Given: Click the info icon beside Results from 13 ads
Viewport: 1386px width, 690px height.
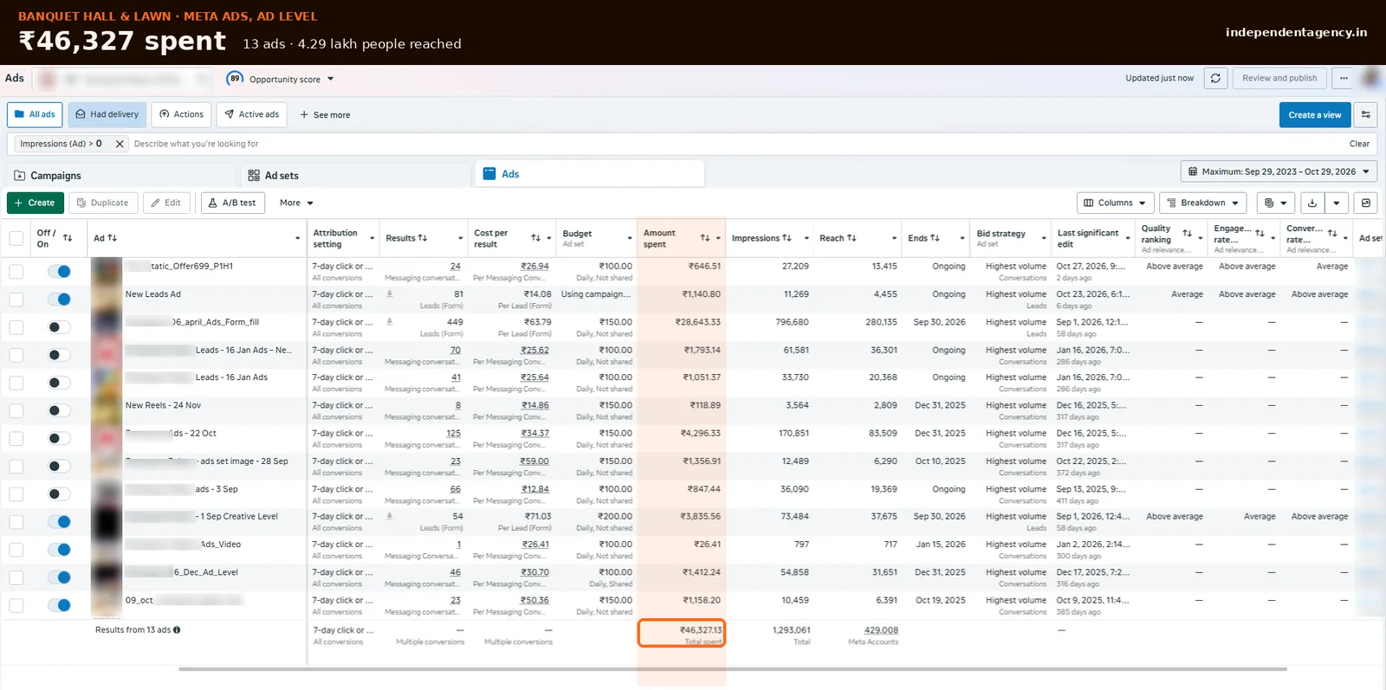Looking at the screenshot, I should tap(177, 630).
